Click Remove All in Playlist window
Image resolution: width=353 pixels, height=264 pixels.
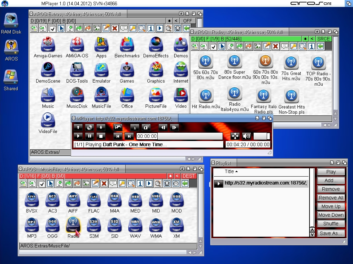[331, 198]
